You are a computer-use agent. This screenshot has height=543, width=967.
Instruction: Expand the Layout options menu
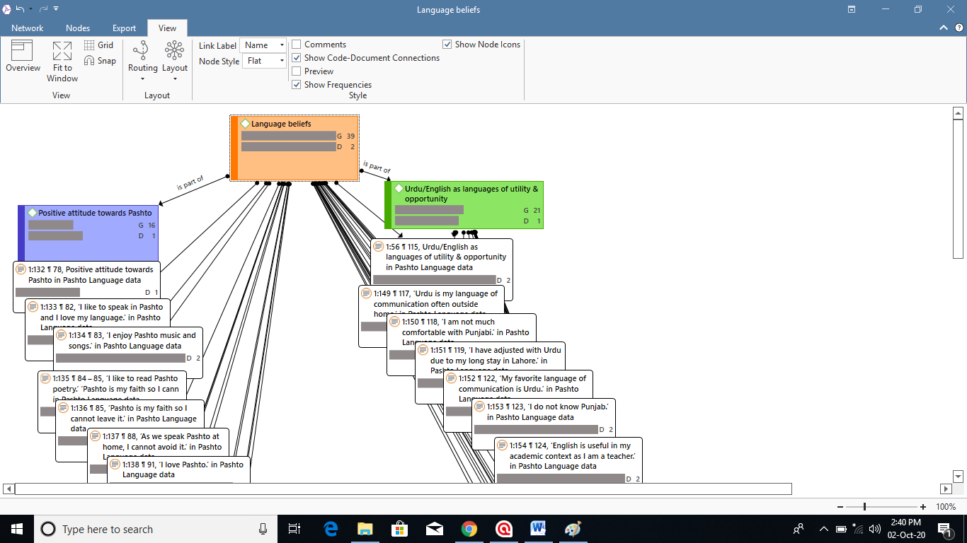(x=174, y=61)
